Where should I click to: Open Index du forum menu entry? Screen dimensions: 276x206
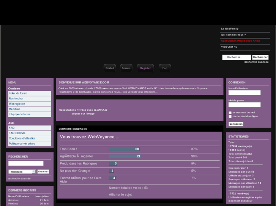30,93
